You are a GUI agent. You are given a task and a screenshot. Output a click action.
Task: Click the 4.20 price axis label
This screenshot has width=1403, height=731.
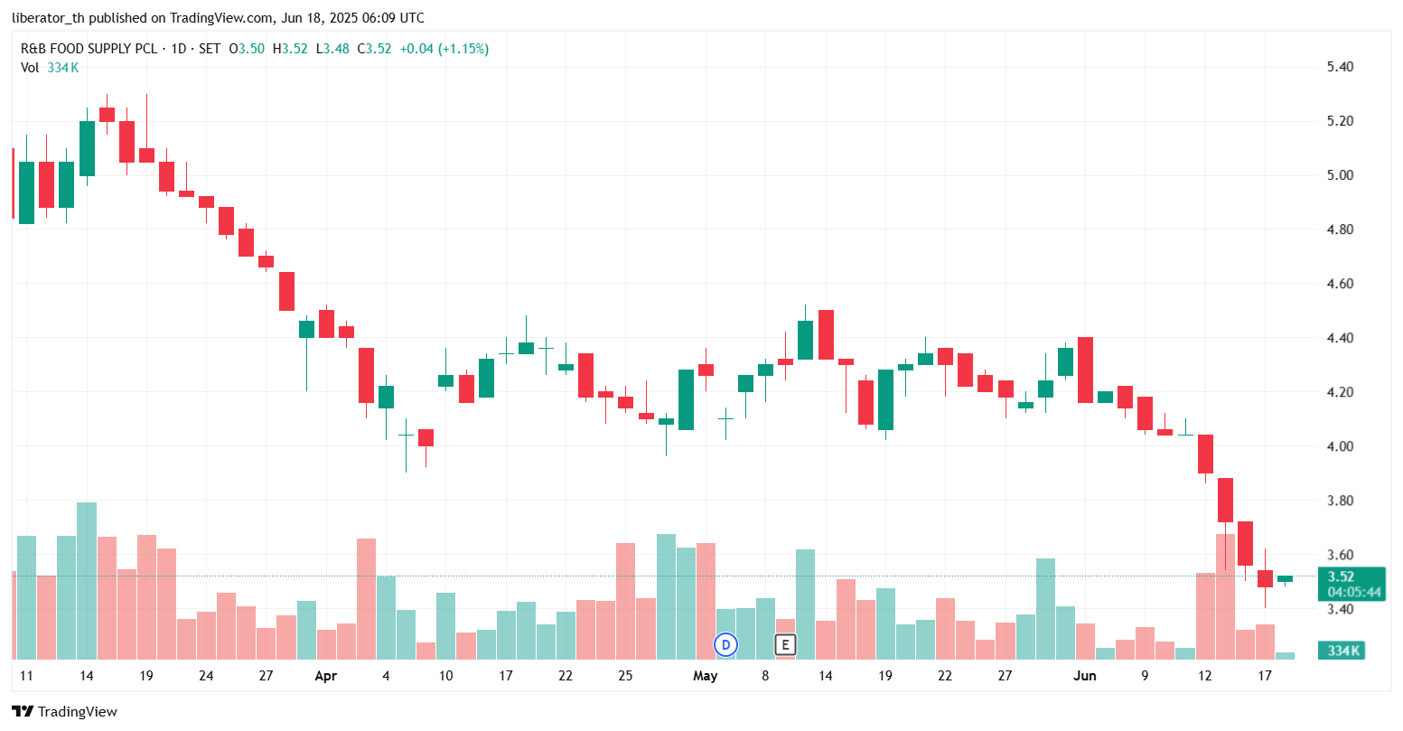1340,392
